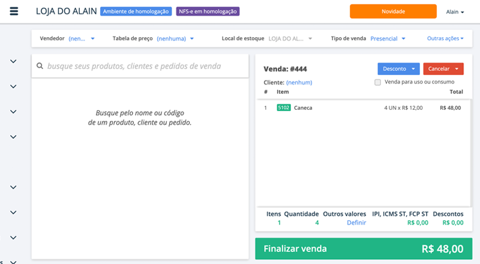Open the hamburger menu icon

[x=14, y=11]
